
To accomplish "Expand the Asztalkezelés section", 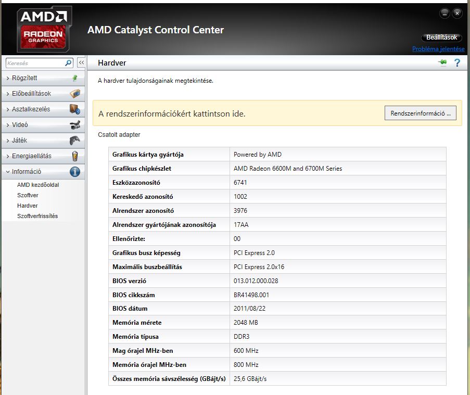I will pos(43,109).
